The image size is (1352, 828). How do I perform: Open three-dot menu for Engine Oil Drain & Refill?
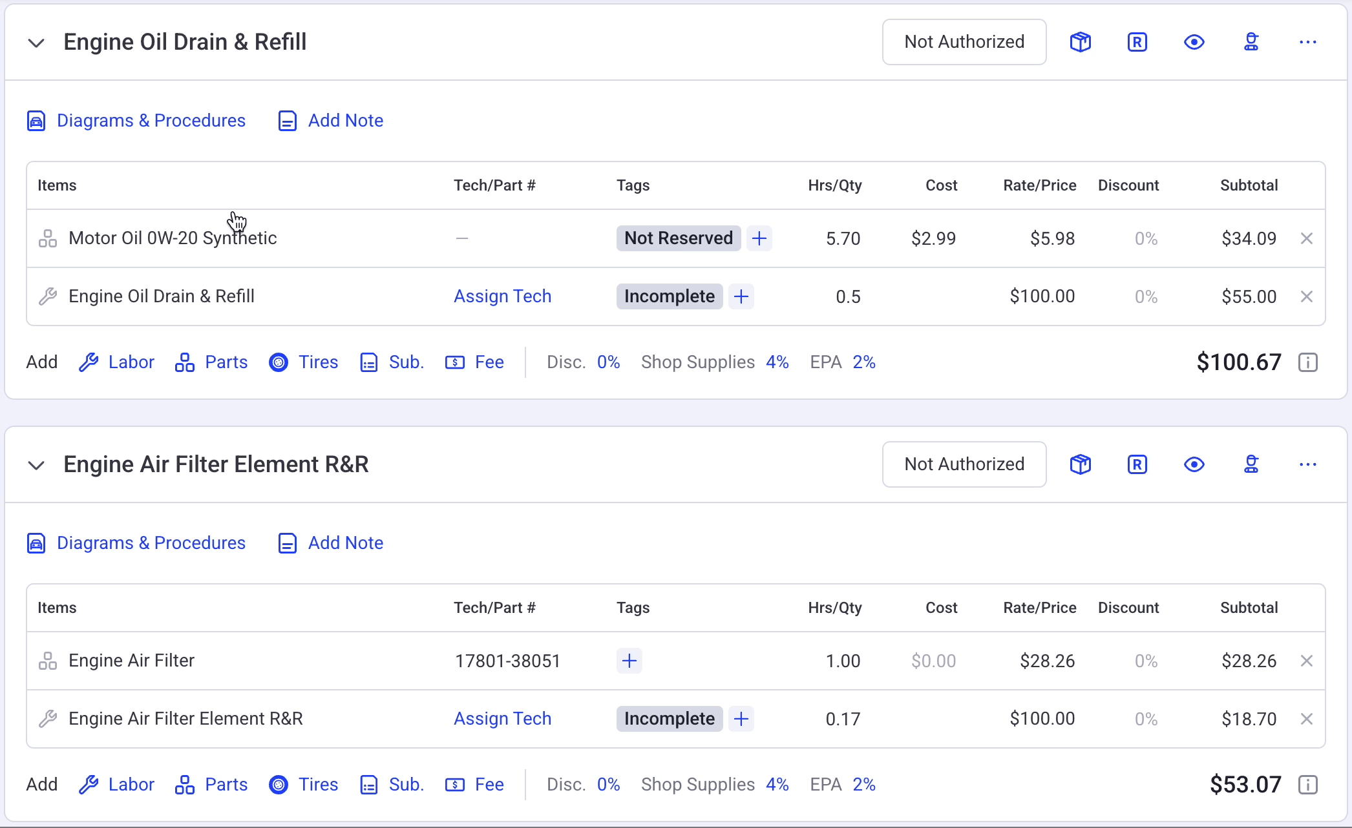[x=1307, y=42]
